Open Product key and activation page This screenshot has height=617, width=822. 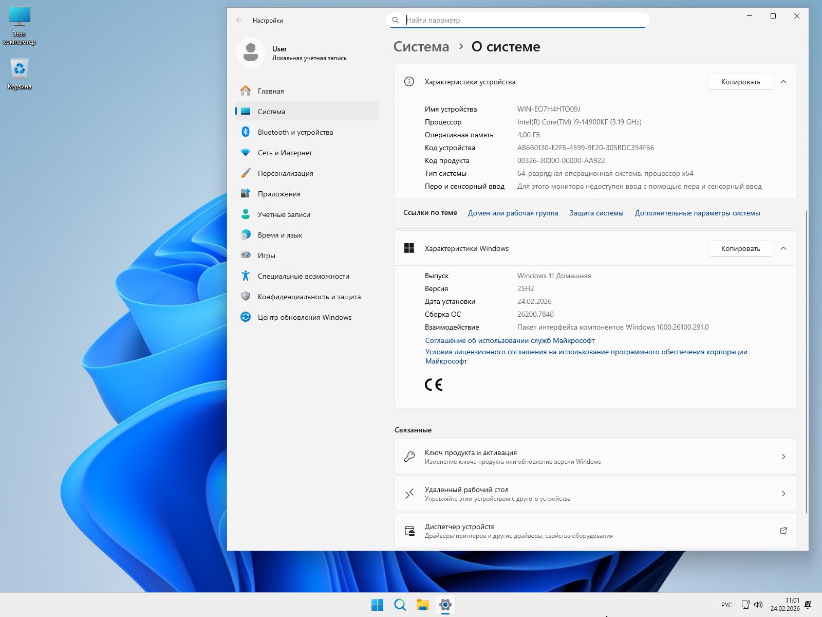(x=595, y=457)
